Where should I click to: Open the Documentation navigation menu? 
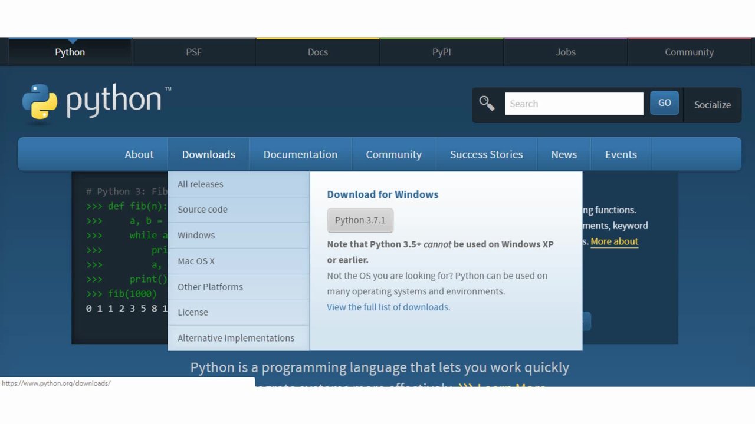point(301,154)
